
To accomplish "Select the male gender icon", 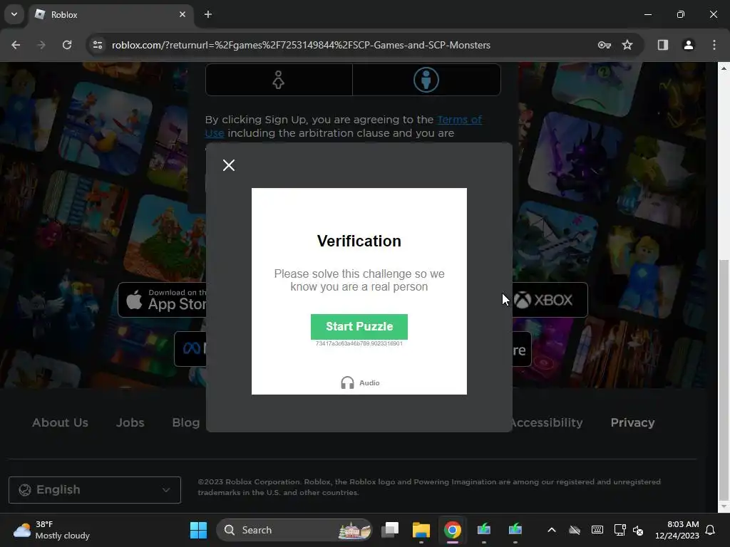I will click(426, 80).
